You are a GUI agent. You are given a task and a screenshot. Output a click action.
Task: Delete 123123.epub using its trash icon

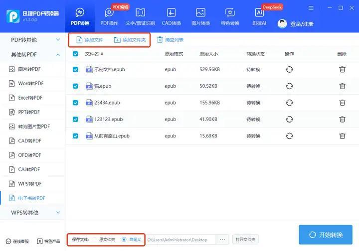[342, 120]
